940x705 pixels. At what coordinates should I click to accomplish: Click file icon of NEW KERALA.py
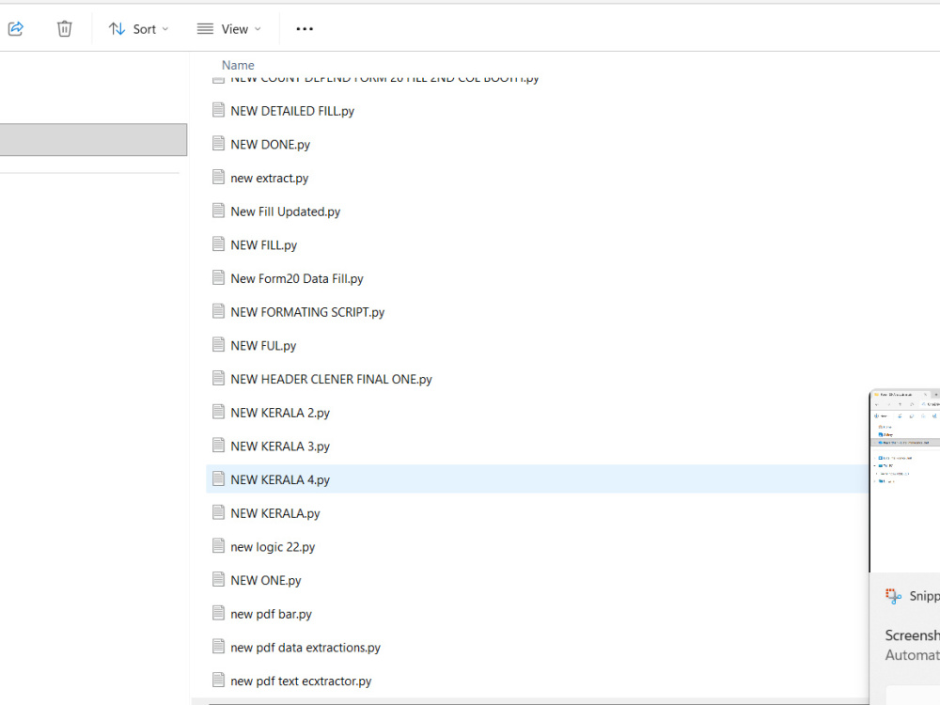click(218, 512)
